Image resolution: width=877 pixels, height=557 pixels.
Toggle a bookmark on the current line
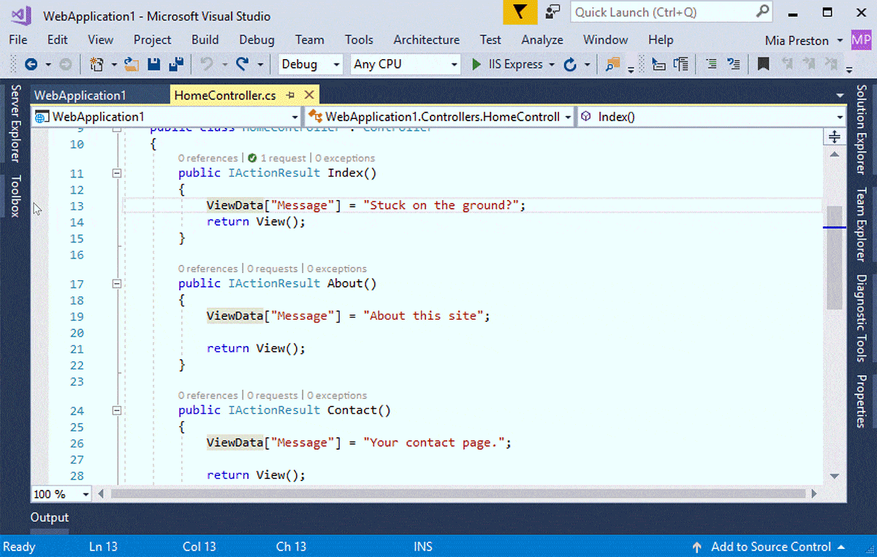click(x=762, y=64)
